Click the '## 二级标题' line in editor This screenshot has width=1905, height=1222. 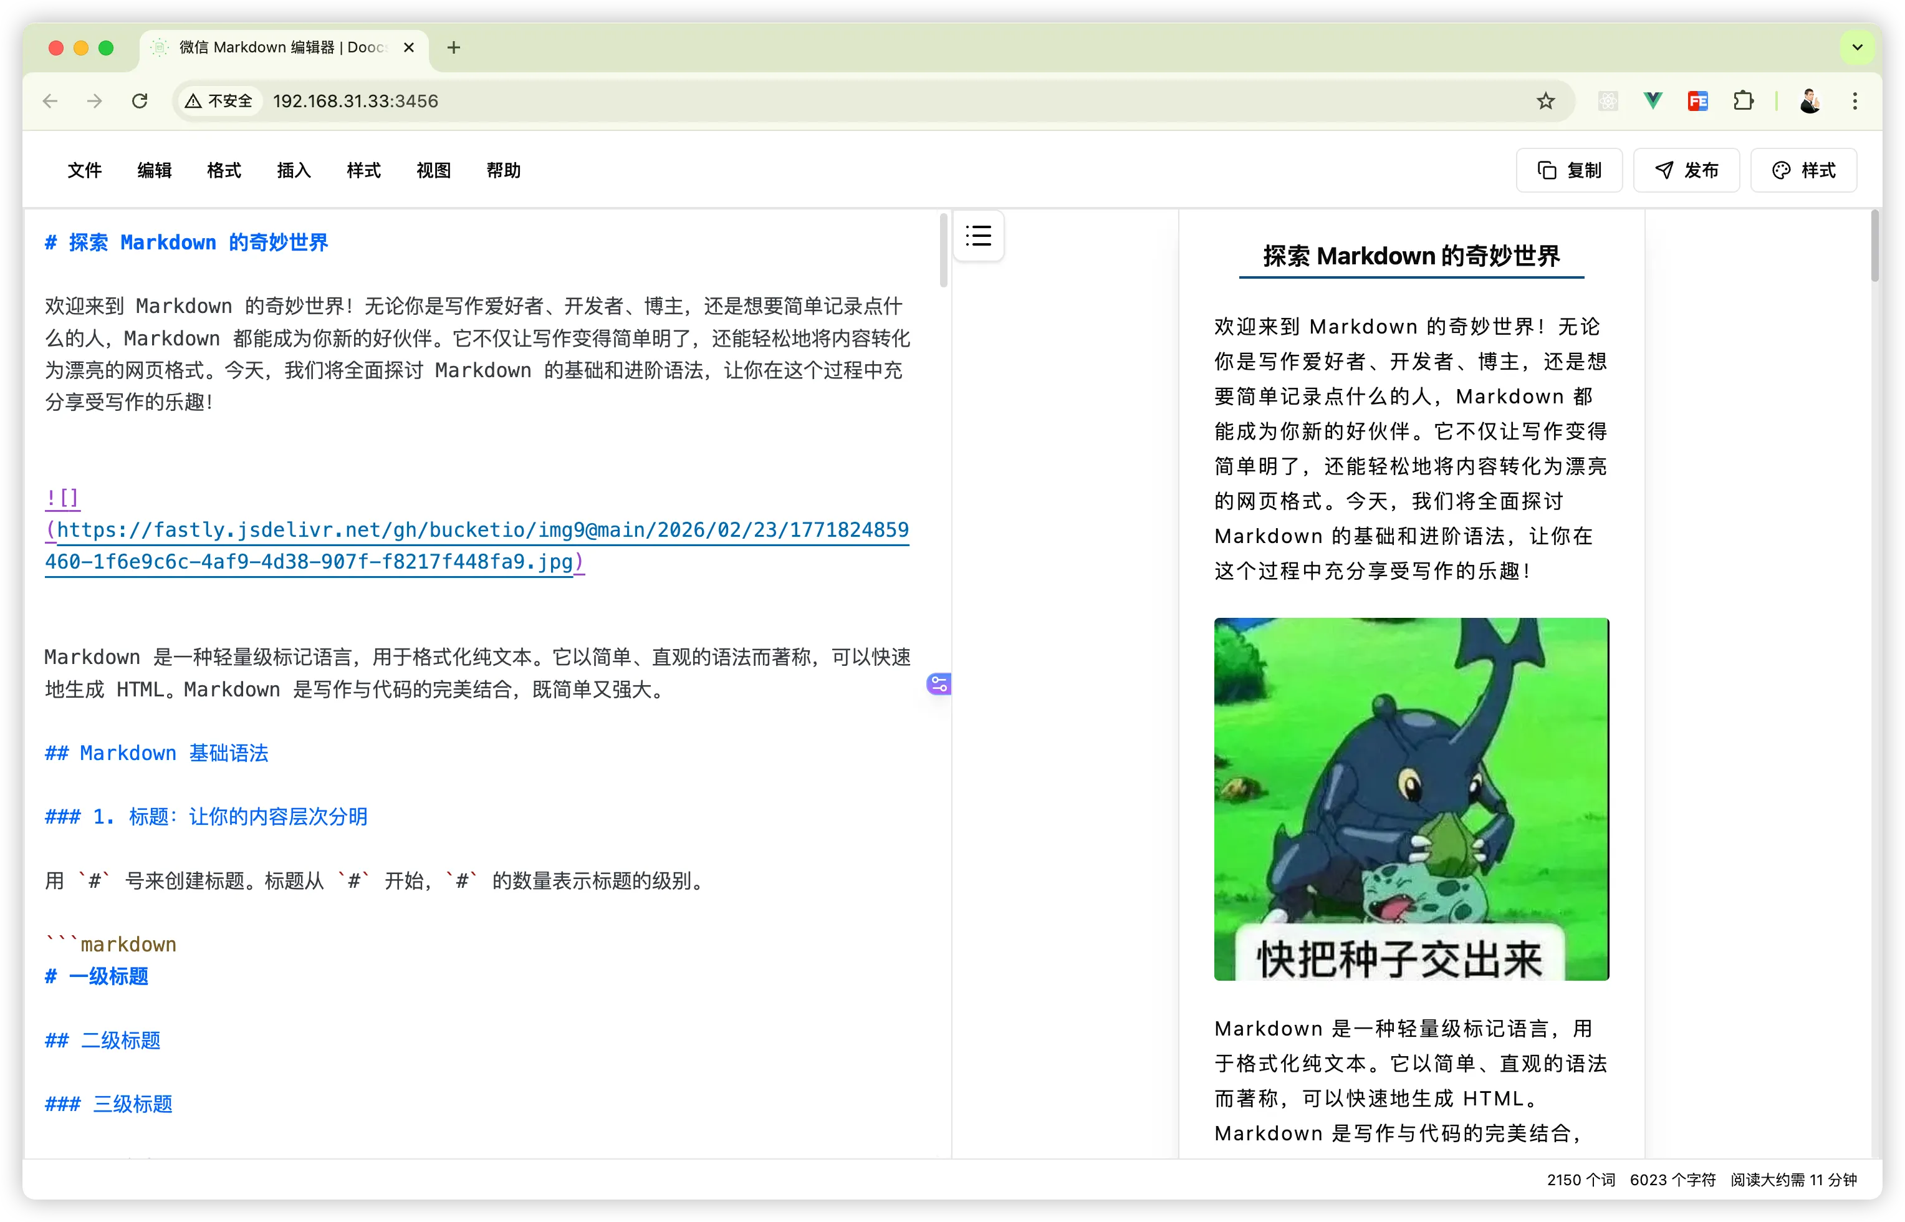tap(103, 1041)
